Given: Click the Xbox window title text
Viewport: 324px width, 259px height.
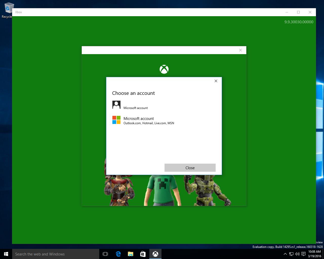Looking at the screenshot, I should tap(18, 12).
